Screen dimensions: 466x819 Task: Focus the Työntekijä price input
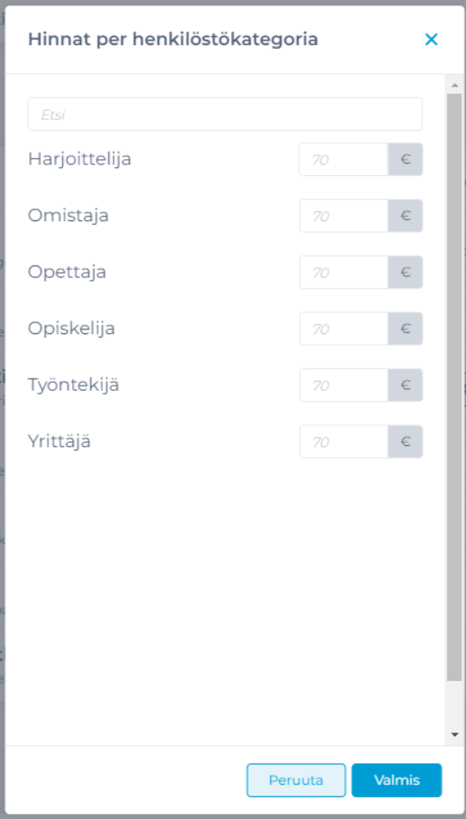pos(343,385)
